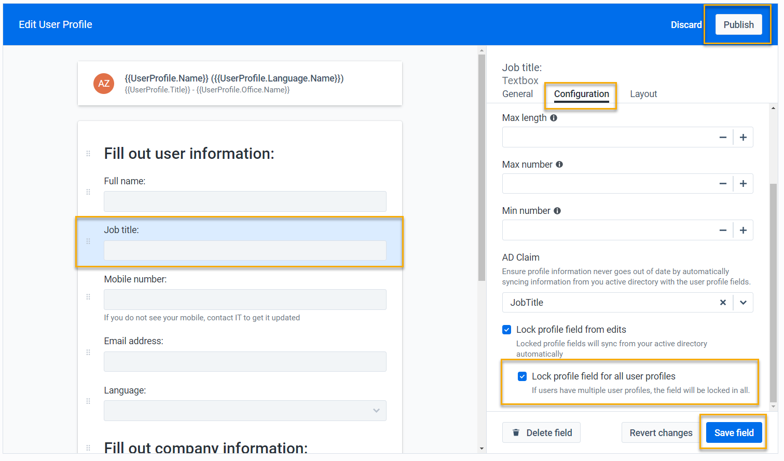
Task: Click the Min number info icon
Action: pos(557,211)
